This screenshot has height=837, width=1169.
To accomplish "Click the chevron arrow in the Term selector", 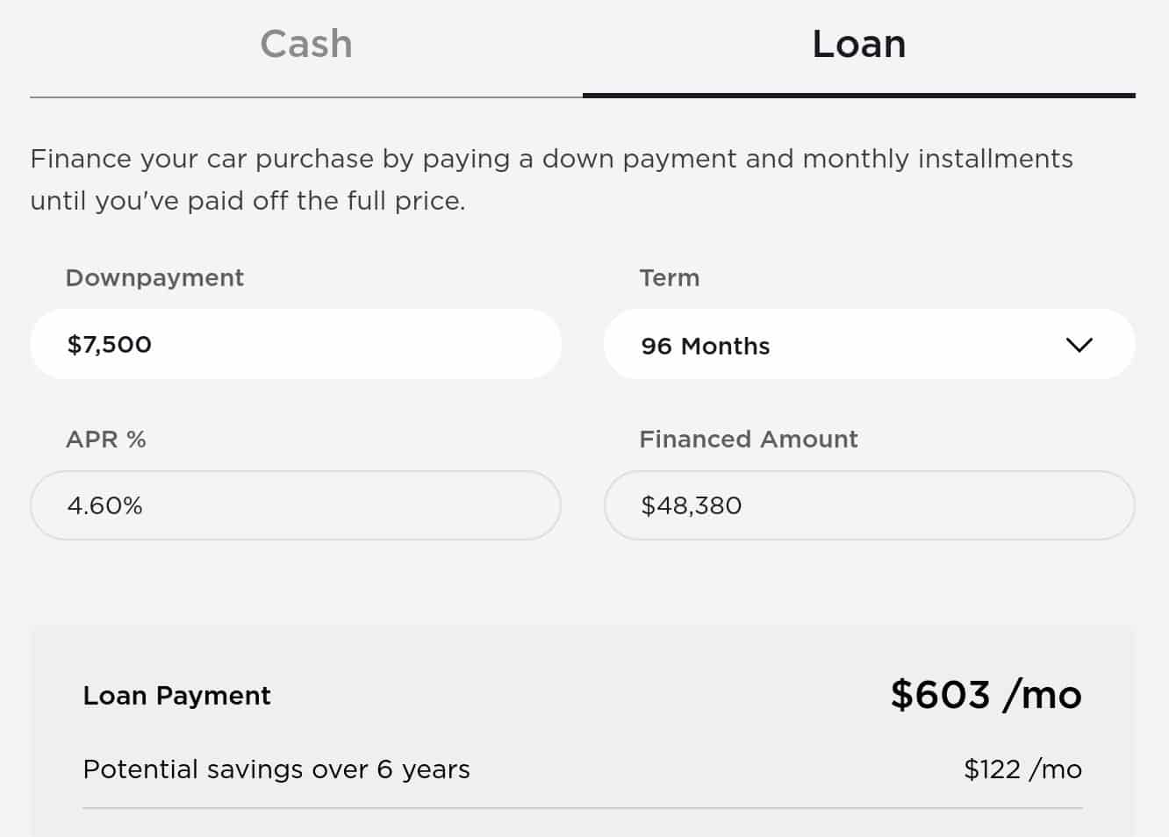I will [x=1079, y=345].
